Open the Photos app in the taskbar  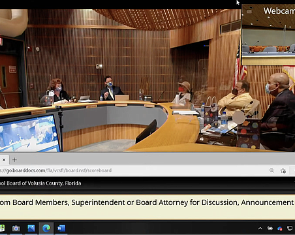tap(31, 228)
